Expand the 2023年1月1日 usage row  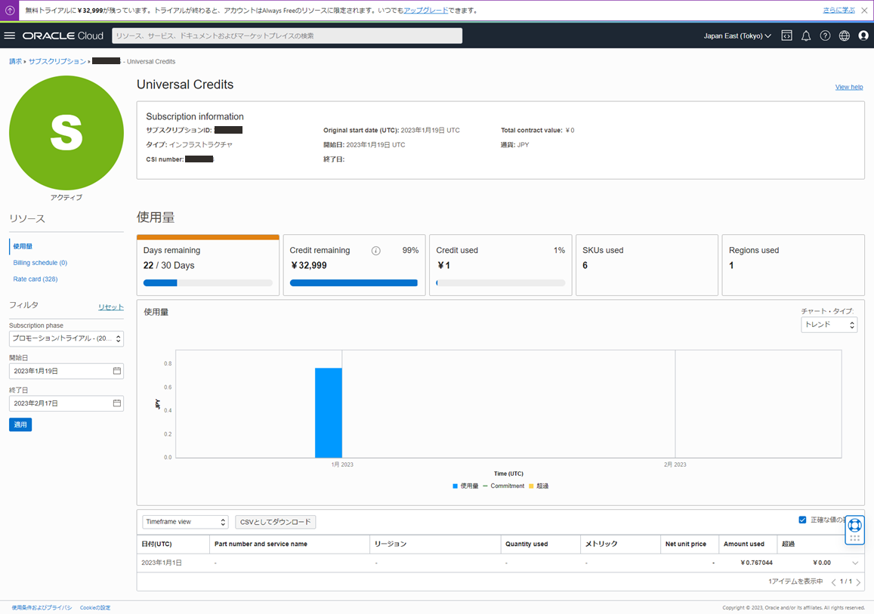coord(855,563)
